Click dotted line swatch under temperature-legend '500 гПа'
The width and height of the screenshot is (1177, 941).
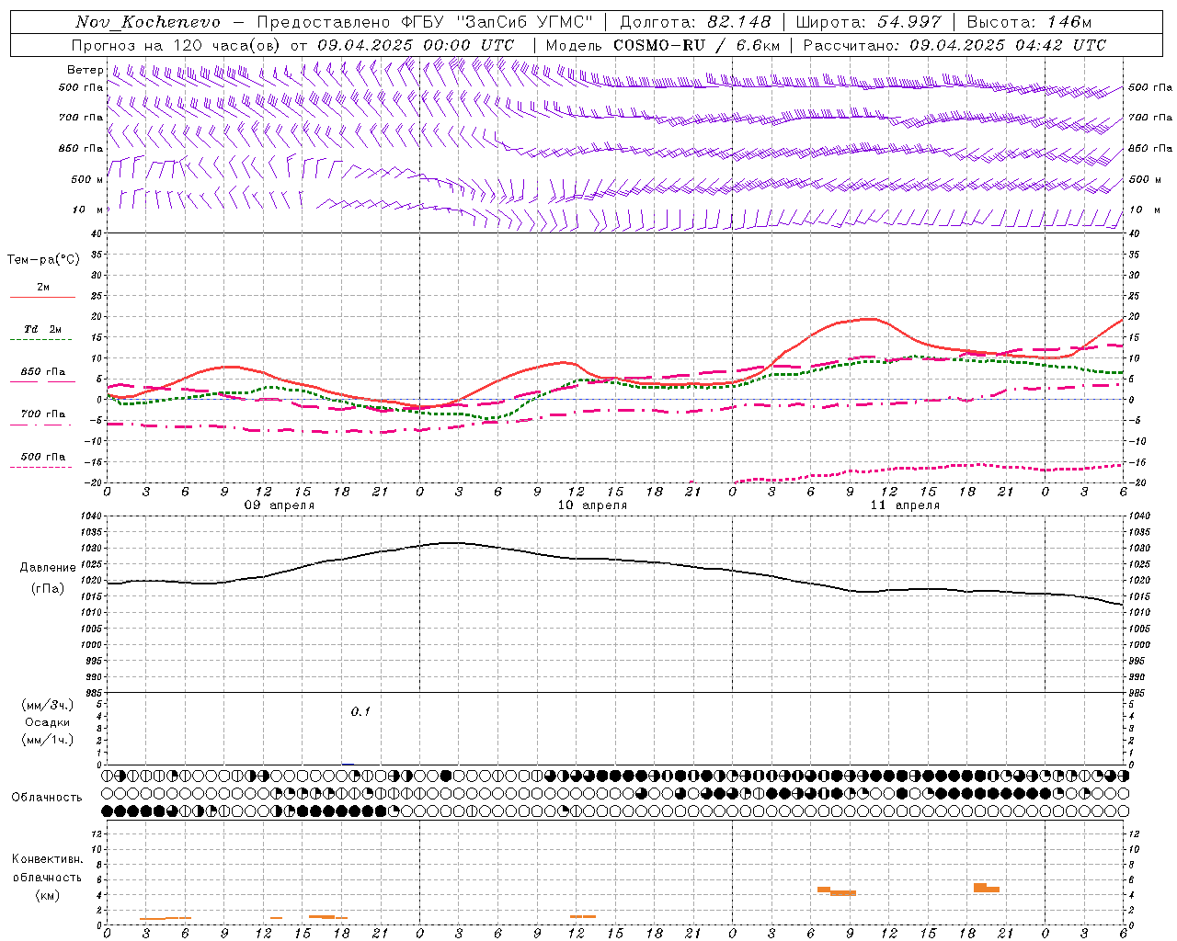pyautogui.click(x=42, y=467)
